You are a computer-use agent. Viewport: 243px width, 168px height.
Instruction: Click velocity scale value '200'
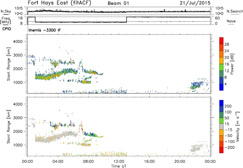[x=228, y=106]
